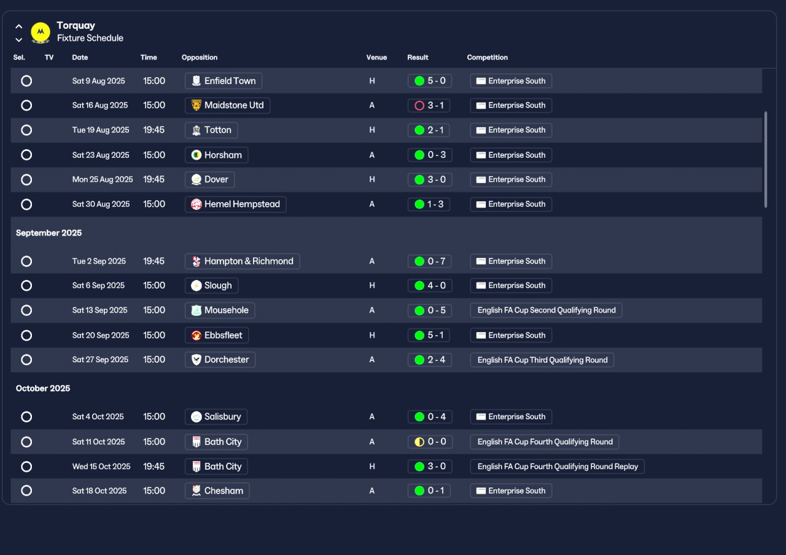Click the draw indicator on 0 - 0 Bath City result
This screenshot has width=786, height=555.
point(419,441)
